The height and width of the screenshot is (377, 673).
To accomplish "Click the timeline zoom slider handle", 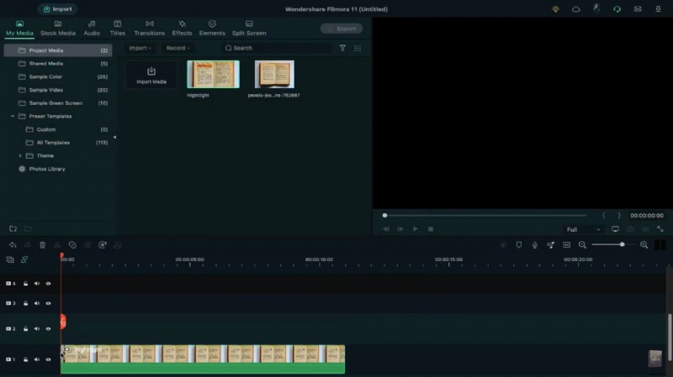I will tap(622, 244).
